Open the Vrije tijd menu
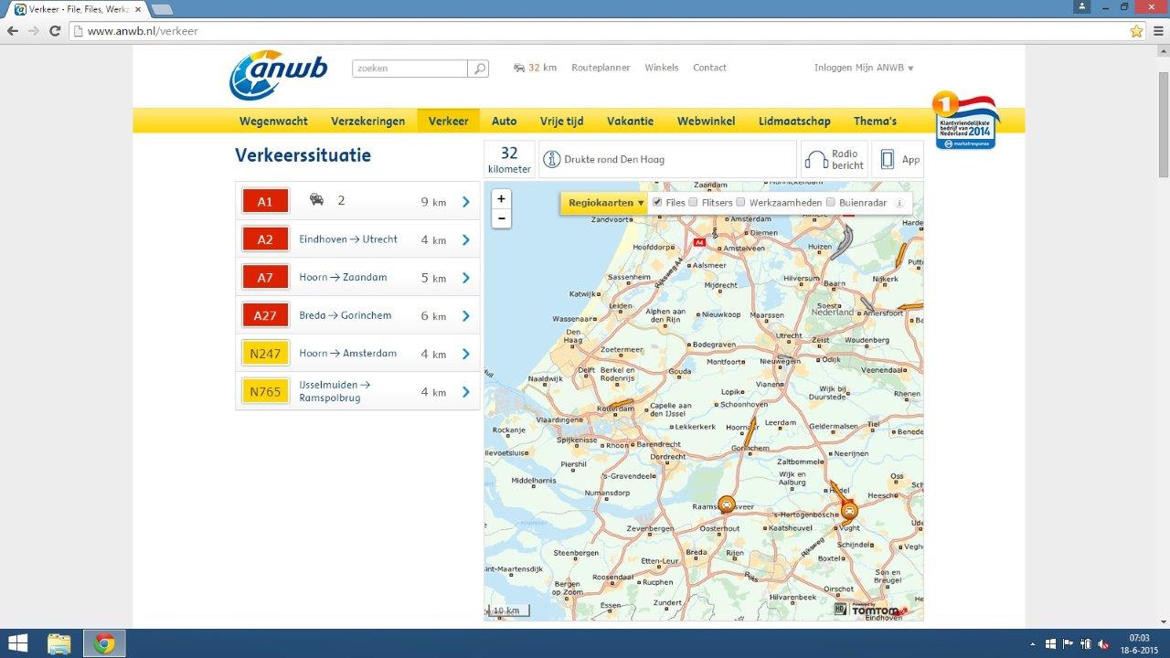 (x=561, y=121)
